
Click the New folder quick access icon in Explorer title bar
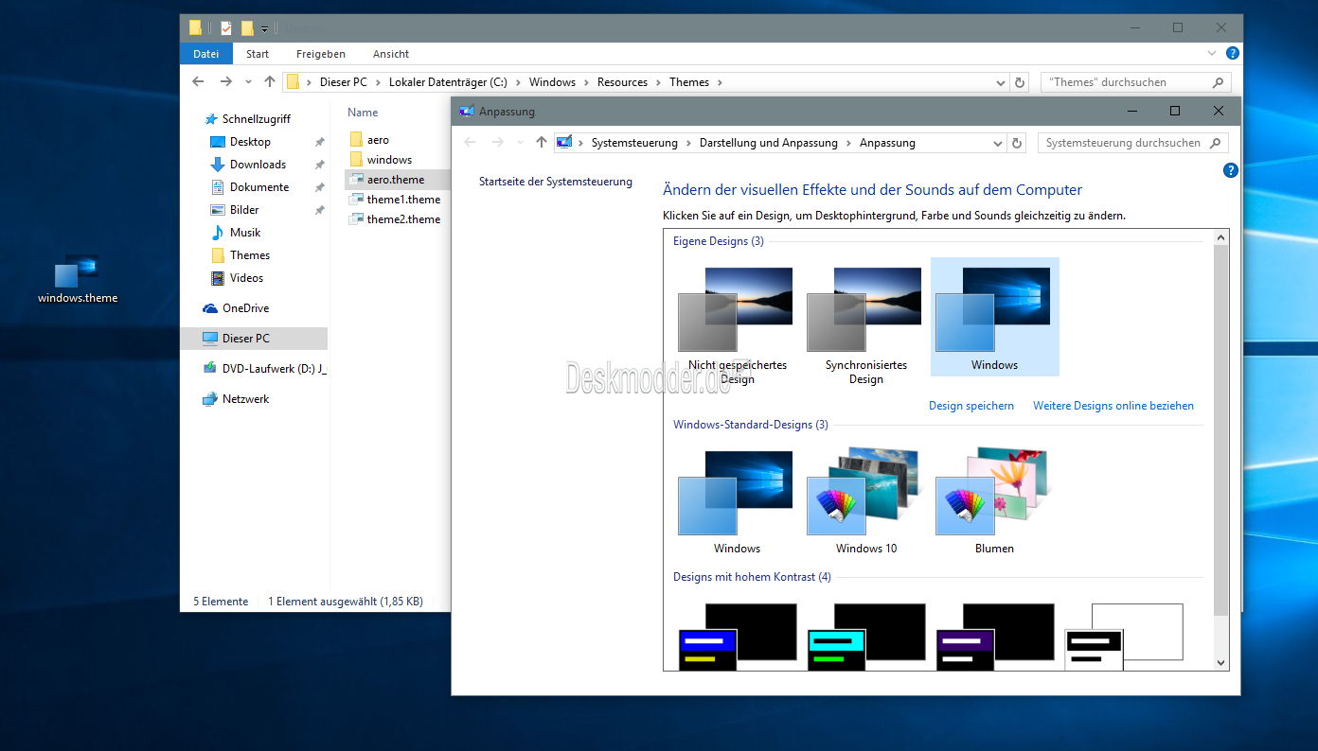[x=247, y=27]
